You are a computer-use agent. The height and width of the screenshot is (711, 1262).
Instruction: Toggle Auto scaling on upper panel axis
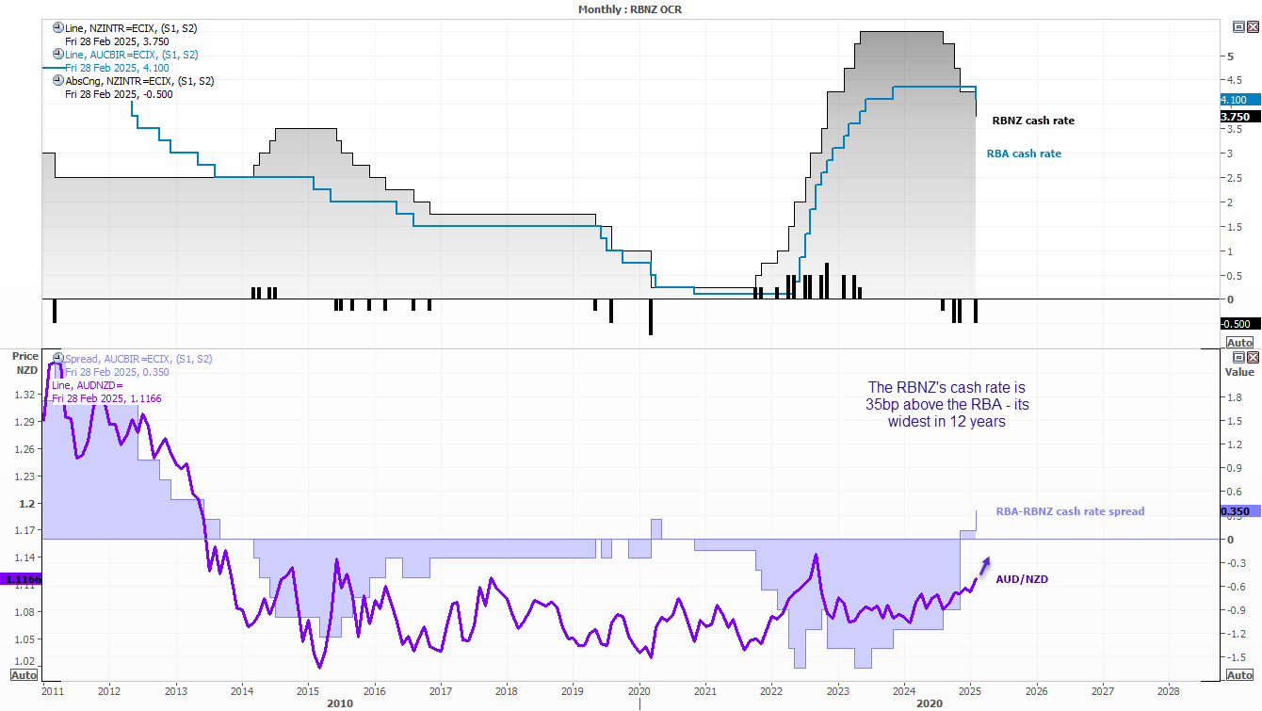(1240, 343)
